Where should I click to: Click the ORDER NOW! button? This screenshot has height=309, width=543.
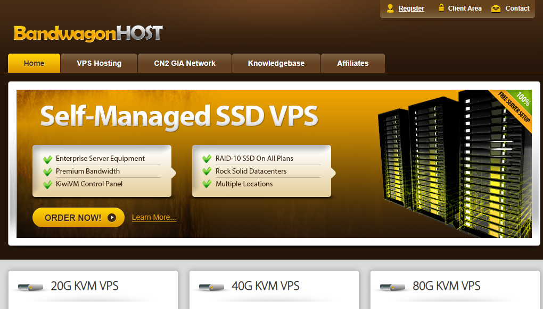[x=79, y=218]
